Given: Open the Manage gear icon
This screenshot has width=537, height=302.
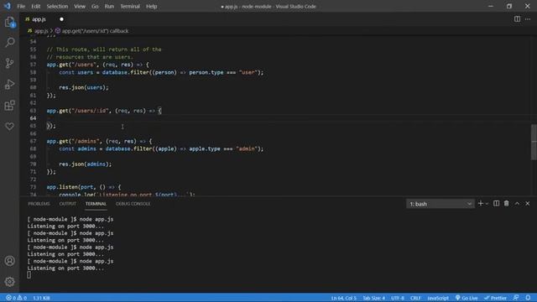Looking at the screenshot, I should click(x=9, y=282).
